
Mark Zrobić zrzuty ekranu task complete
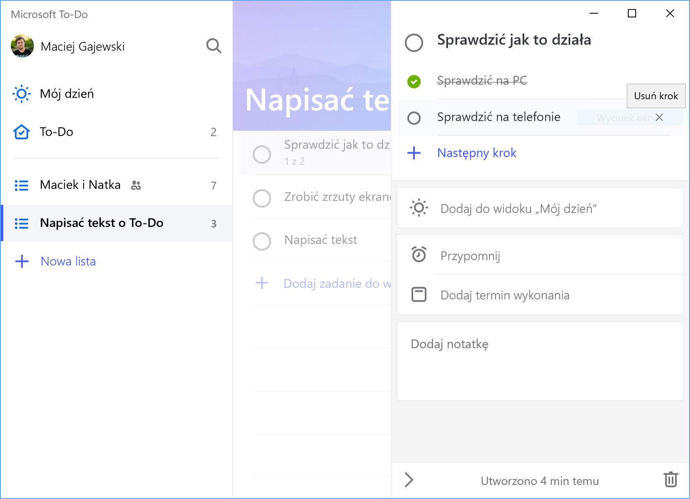(262, 198)
